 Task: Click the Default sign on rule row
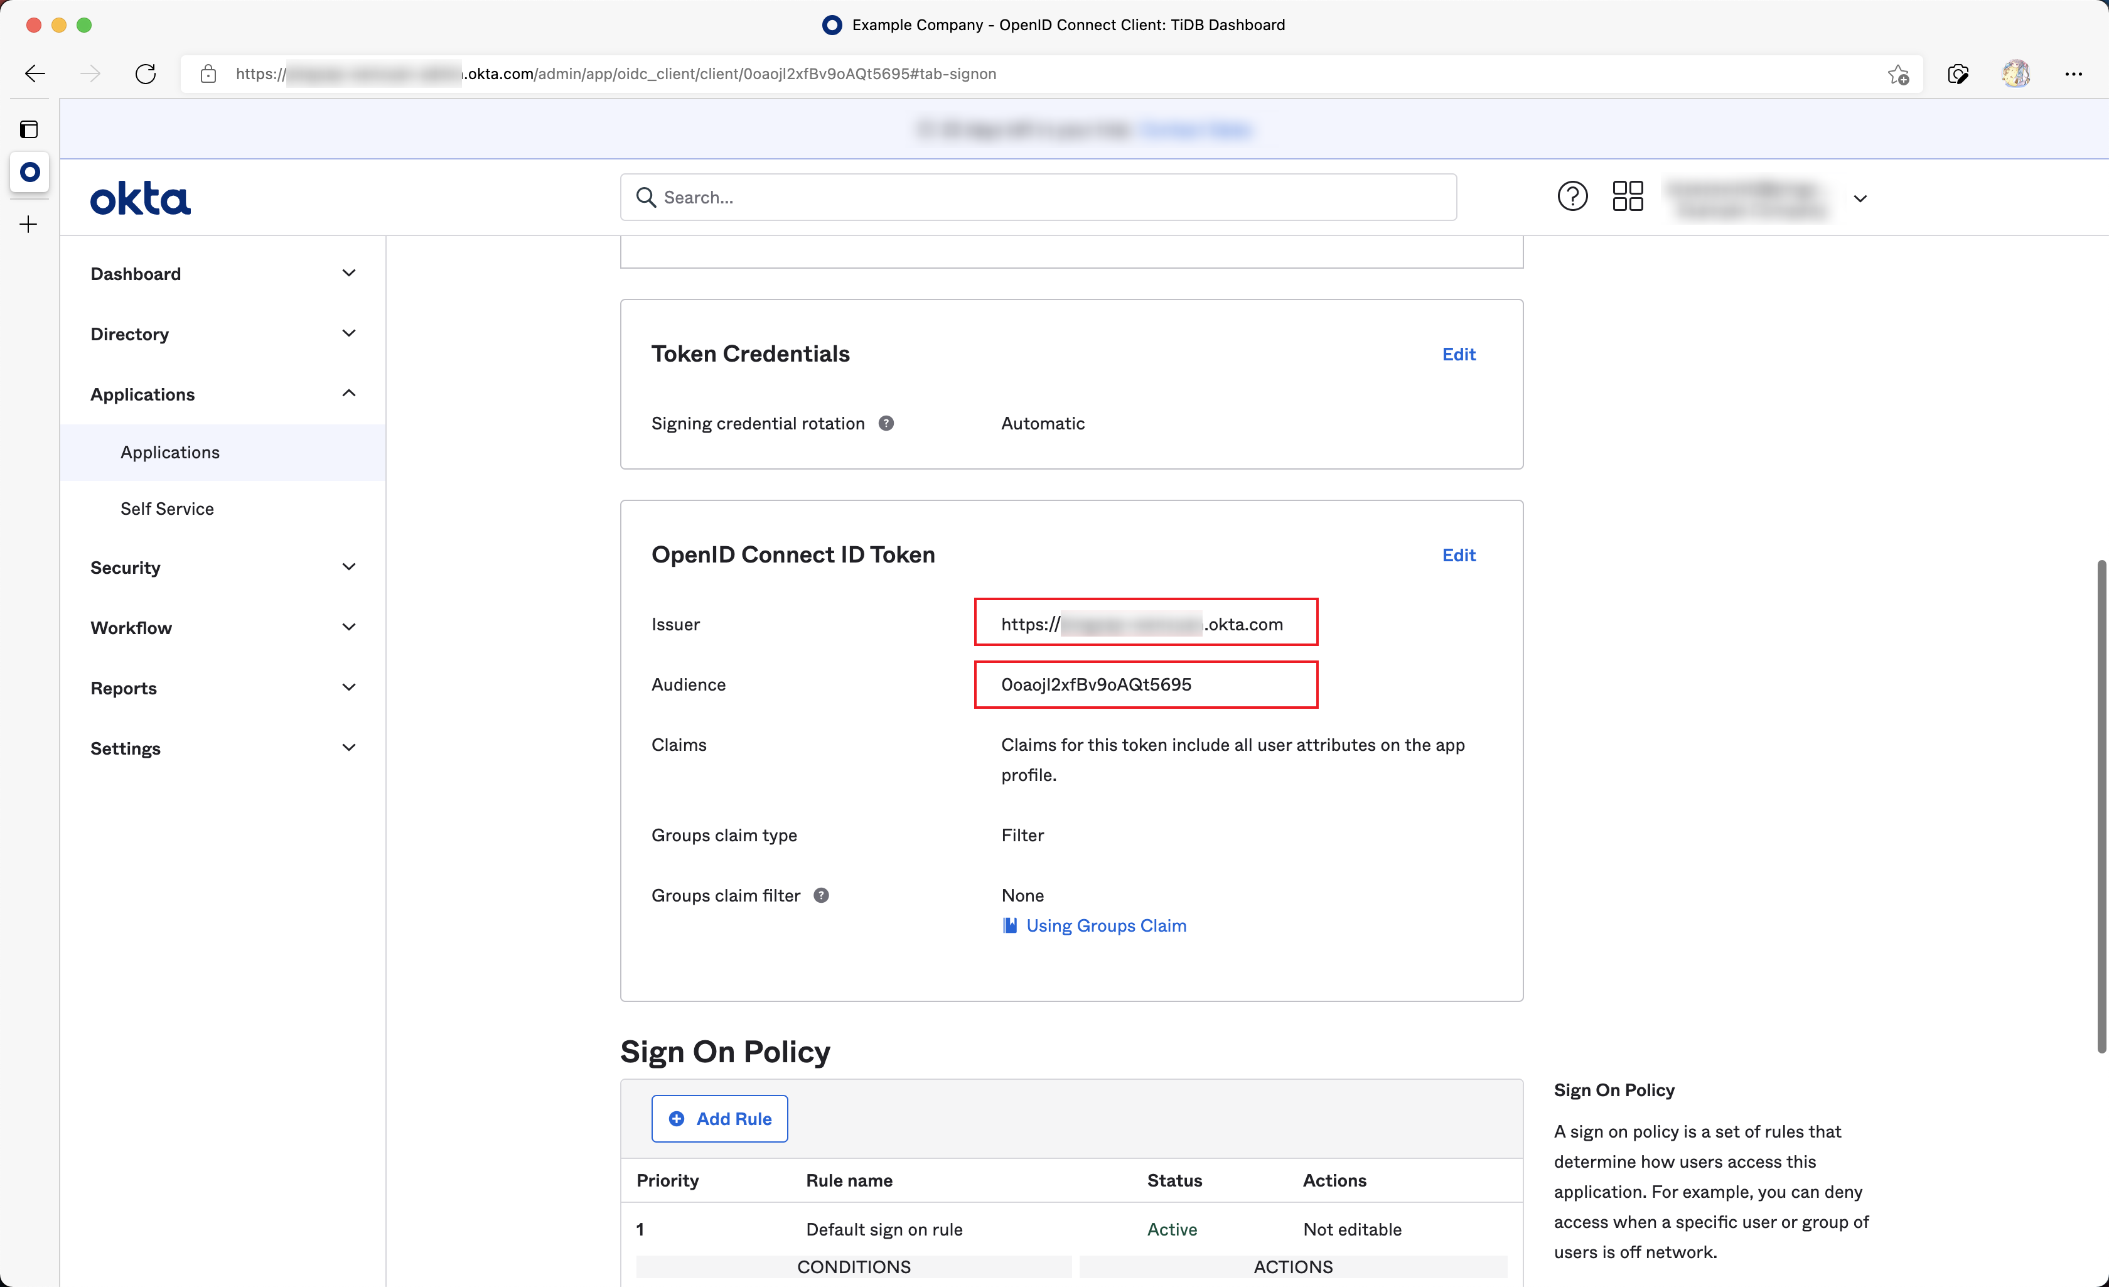[1071, 1229]
